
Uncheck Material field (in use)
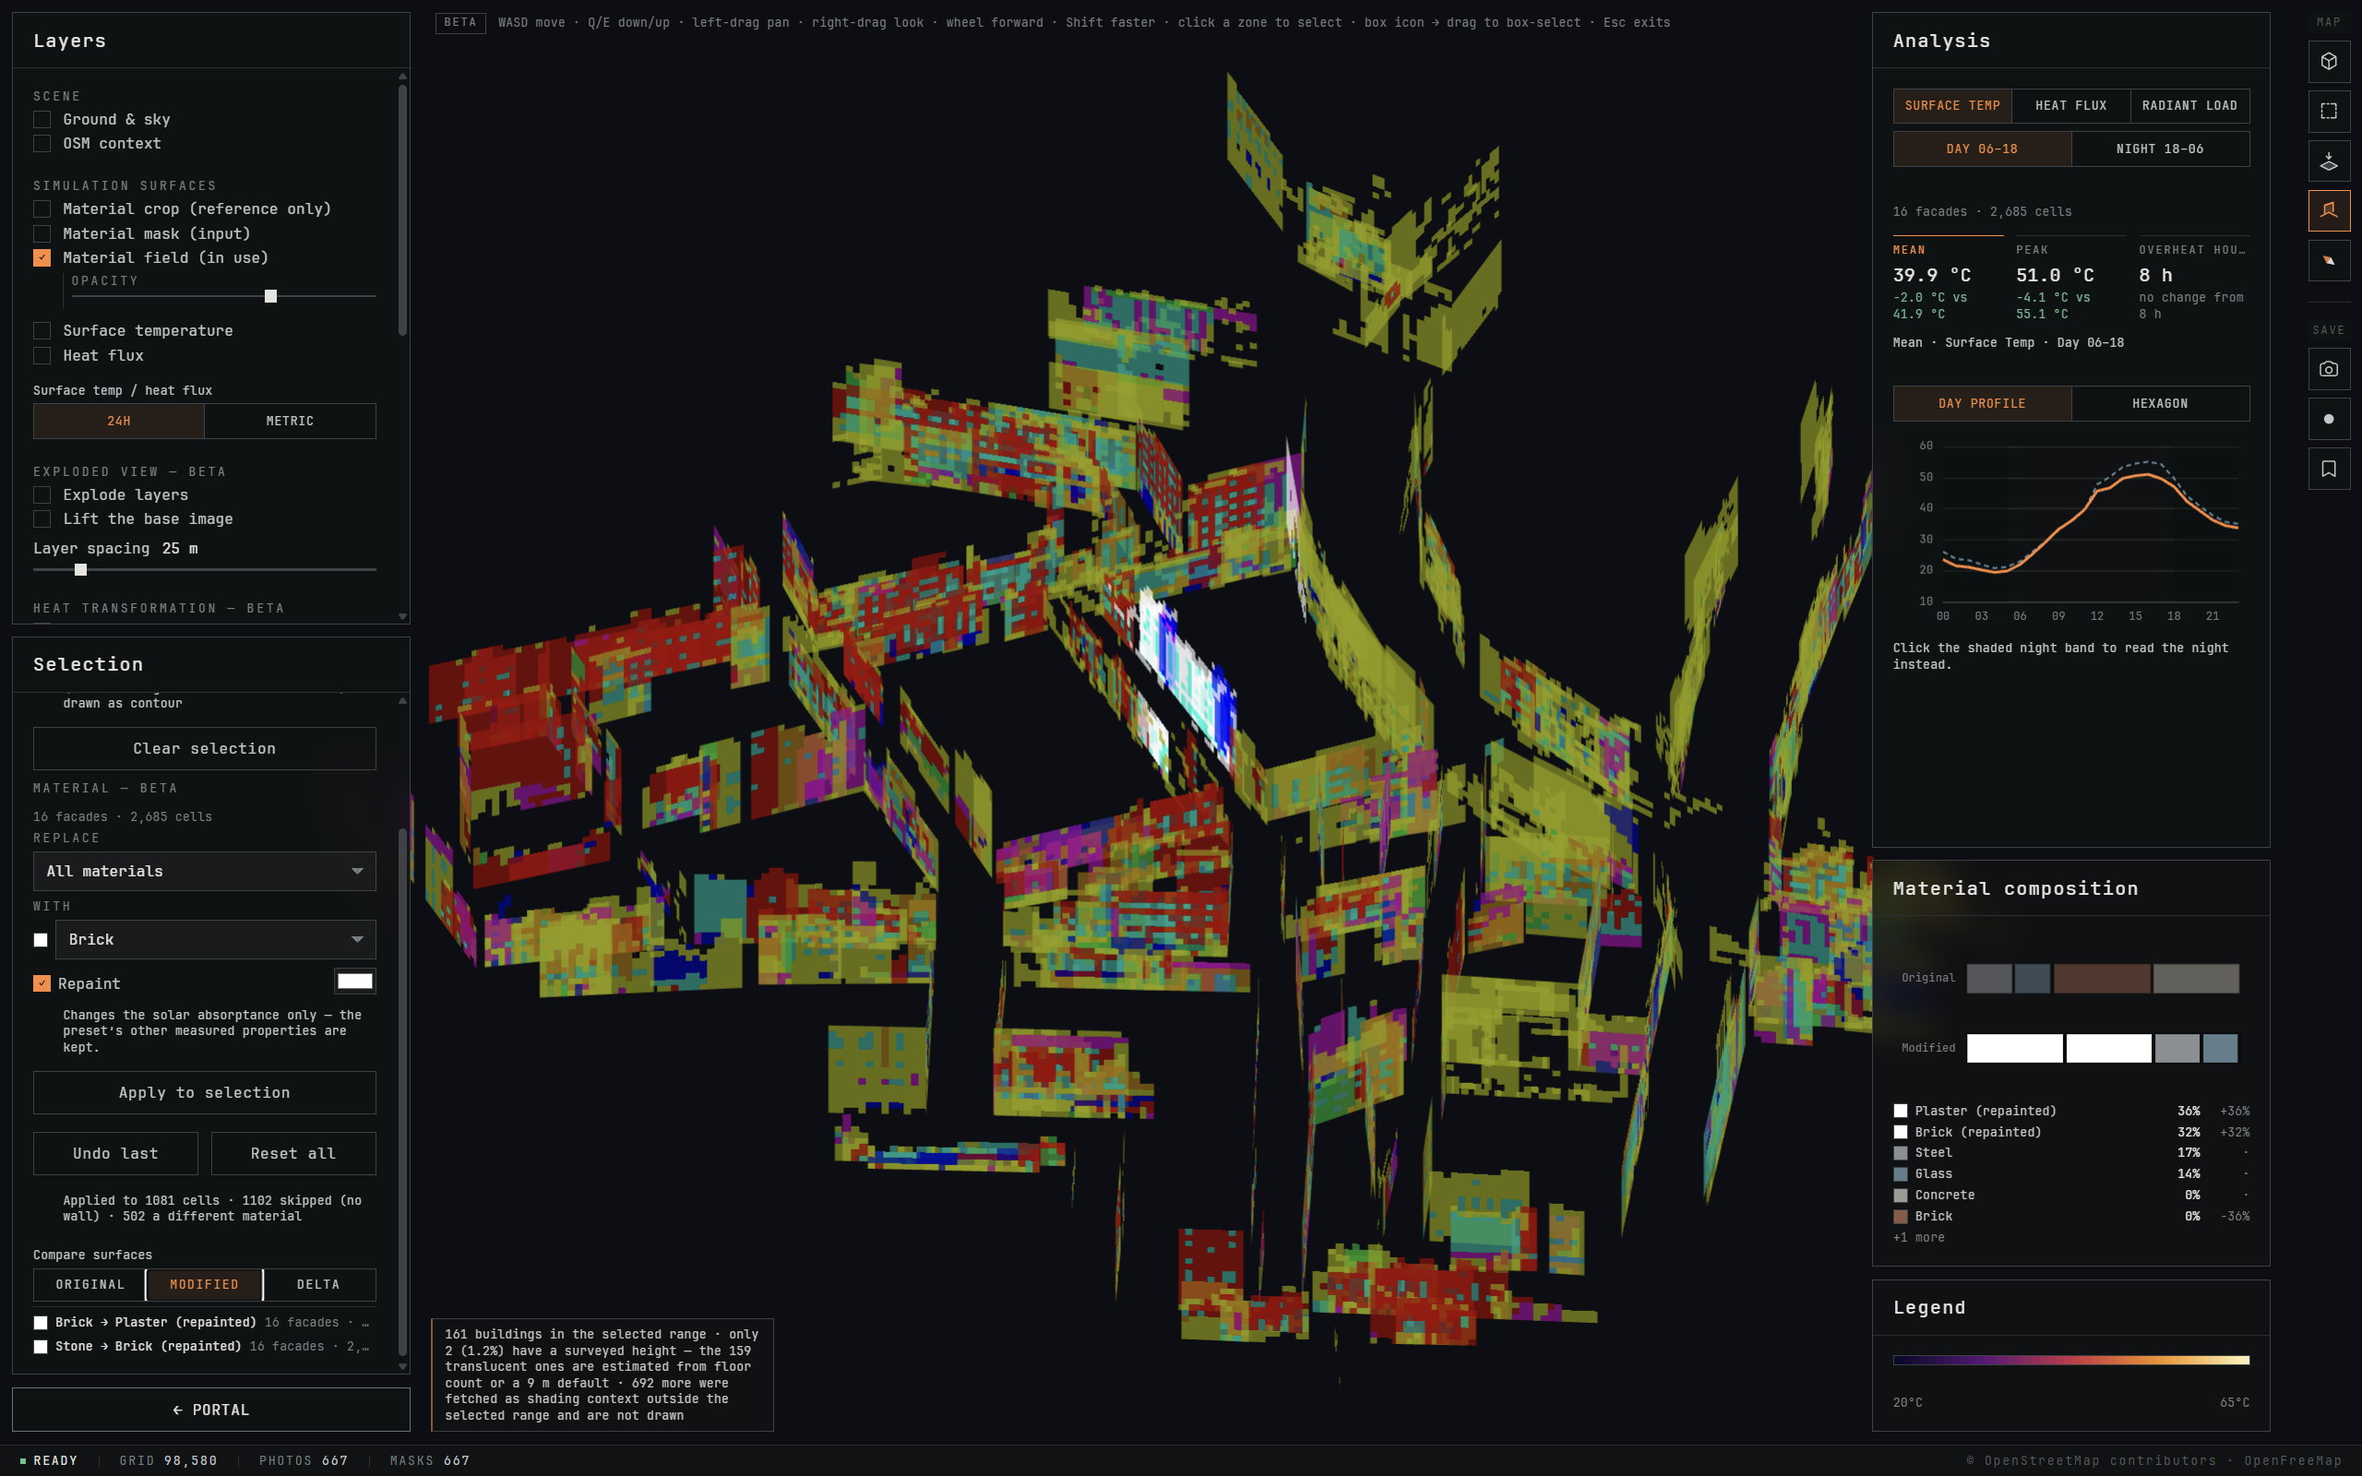[x=42, y=257]
